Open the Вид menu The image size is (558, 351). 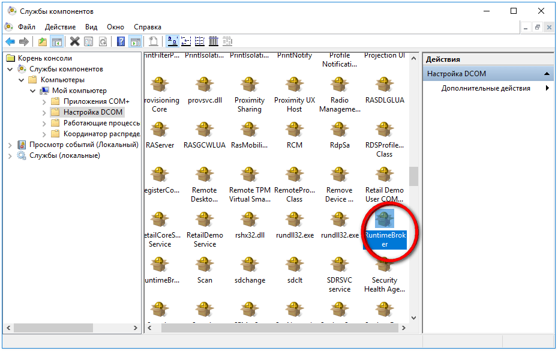point(91,27)
